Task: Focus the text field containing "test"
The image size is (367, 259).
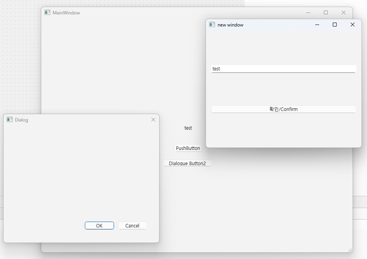Action: point(283,69)
